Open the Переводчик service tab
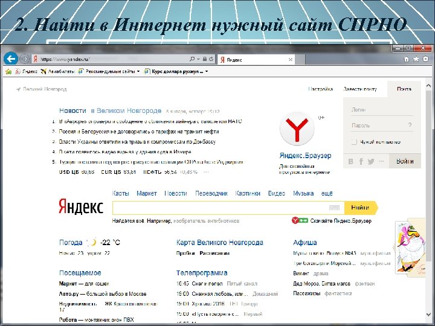The height and width of the screenshot is (326, 435). [x=211, y=193]
